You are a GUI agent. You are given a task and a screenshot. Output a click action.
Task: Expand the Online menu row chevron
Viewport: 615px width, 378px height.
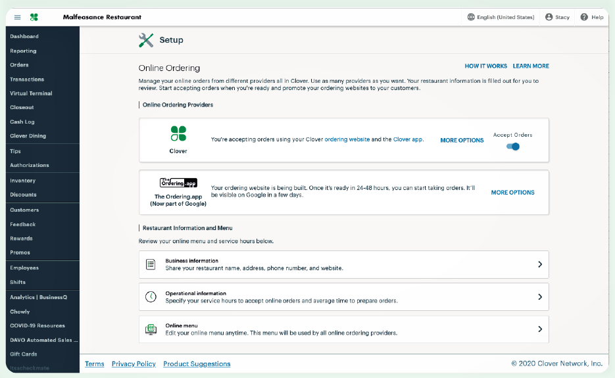coord(540,329)
